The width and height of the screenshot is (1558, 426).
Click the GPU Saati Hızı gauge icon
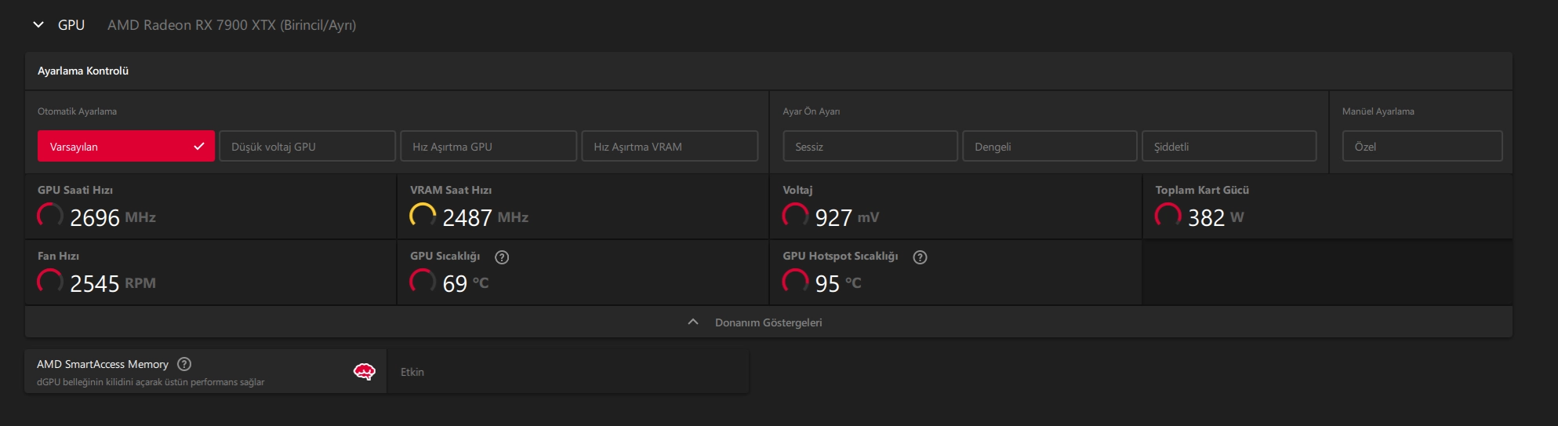pos(50,216)
